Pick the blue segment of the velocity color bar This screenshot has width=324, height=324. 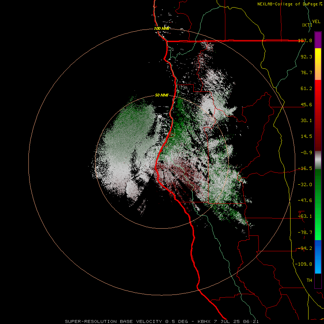click(x=318, y=257)
